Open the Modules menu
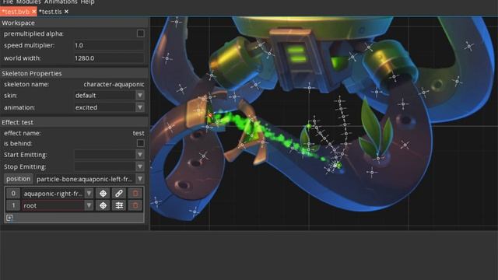Viewport: 498px width, 280px height. tap(29, 2)
